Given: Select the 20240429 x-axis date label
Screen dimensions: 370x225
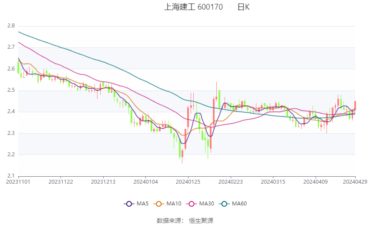Looking at the screenshot, I should 355,182.
